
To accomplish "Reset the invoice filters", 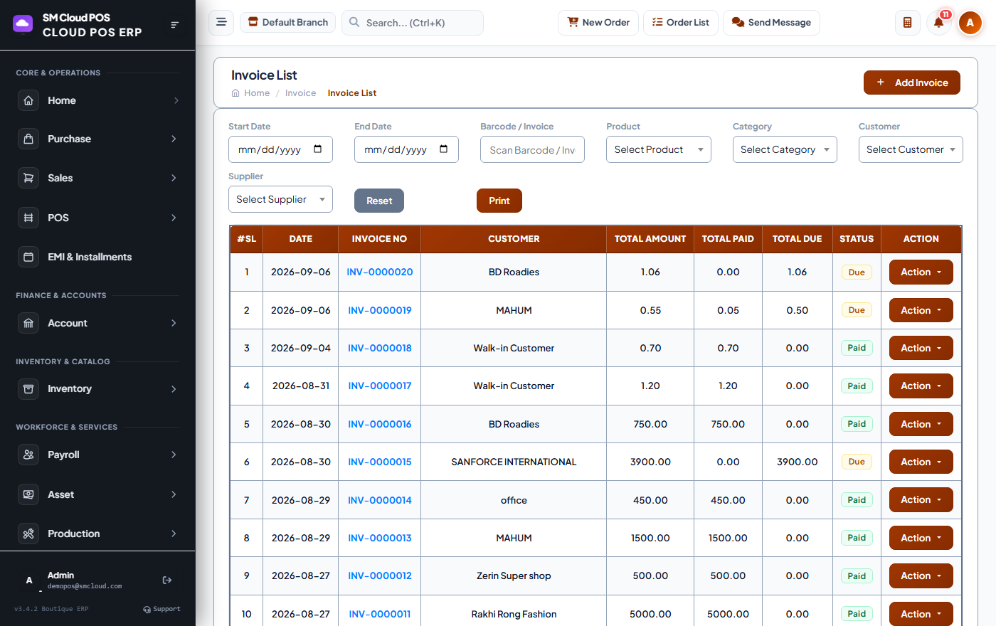I will point(379,201).
